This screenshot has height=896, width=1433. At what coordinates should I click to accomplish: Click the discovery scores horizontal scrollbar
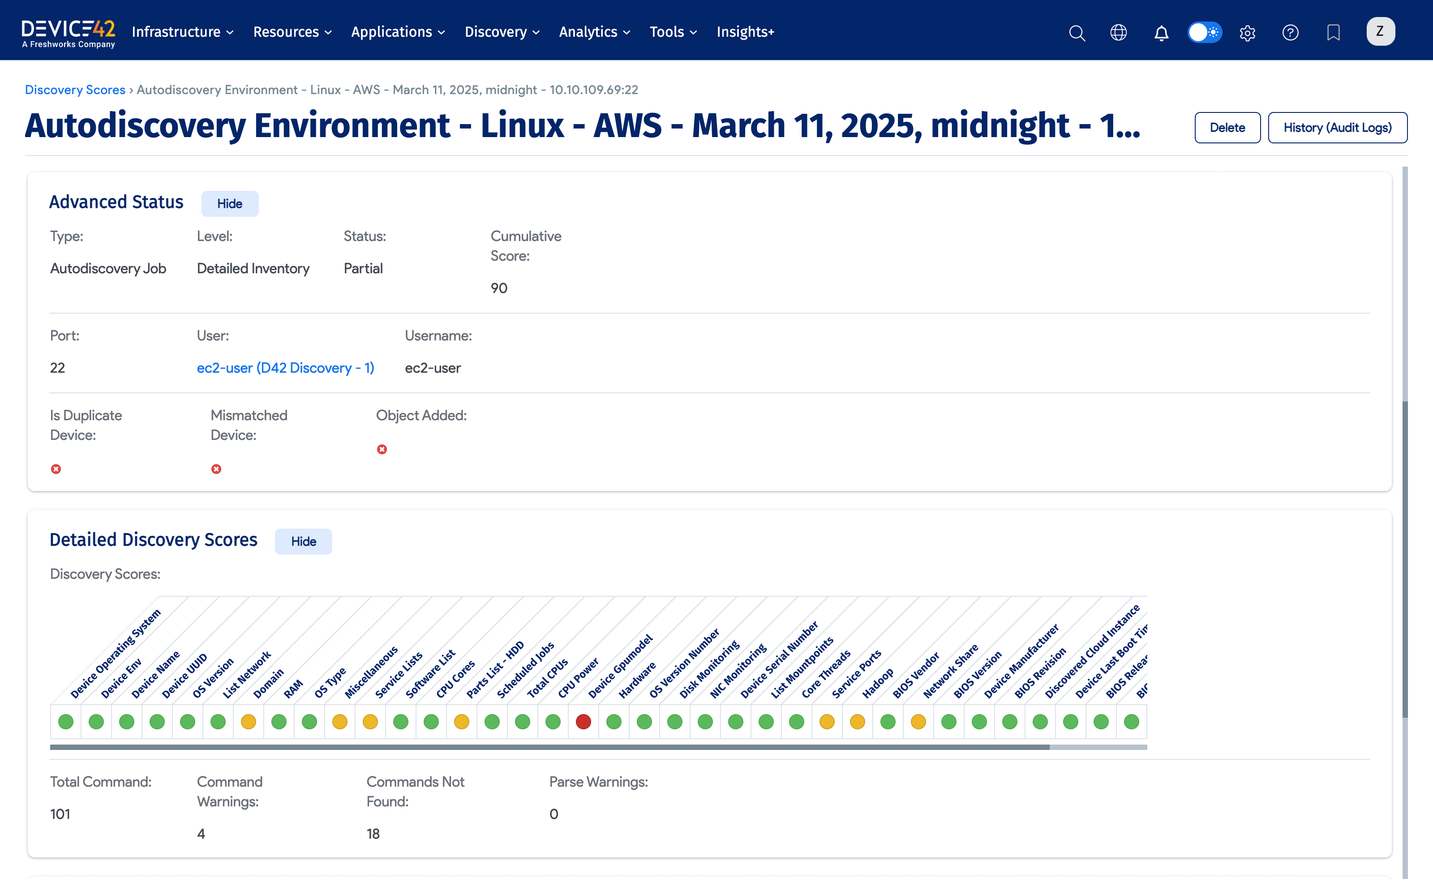point(549,747)
